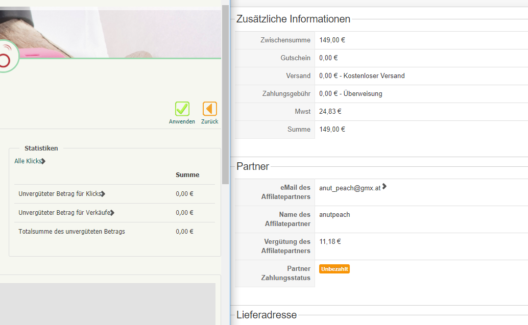Click the arrow icon beside anut_peach@gmx.at

[x=384, y=186]
